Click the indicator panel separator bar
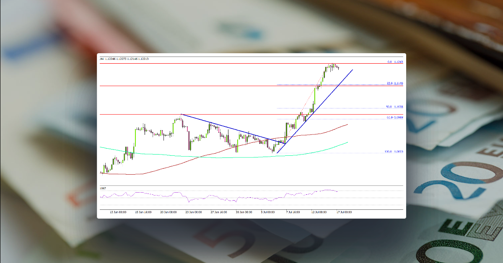503x263 pixels. coord(251,184)
